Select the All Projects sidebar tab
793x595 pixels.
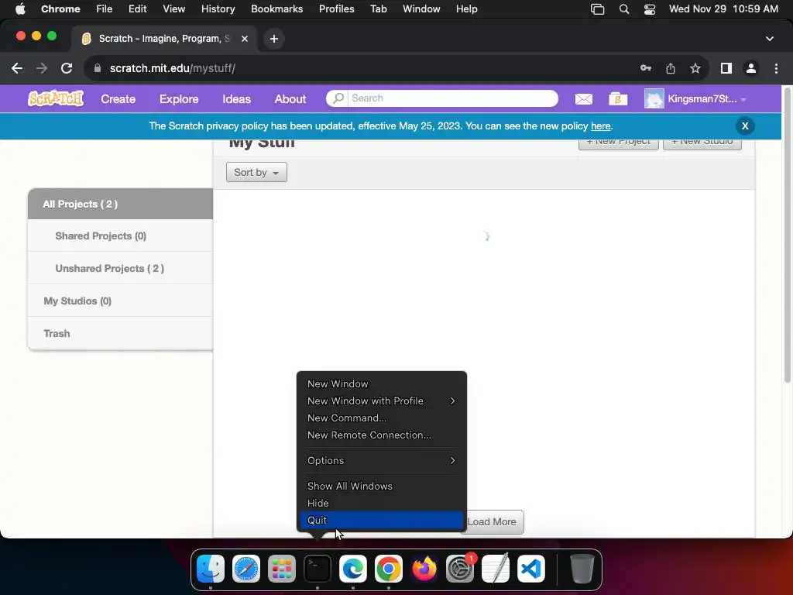[x=120, y=204]
